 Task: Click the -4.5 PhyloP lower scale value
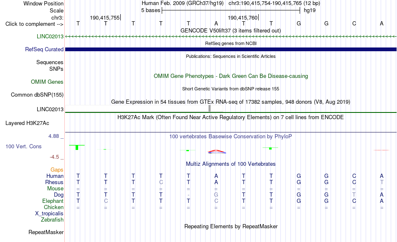(x=54, y=157)
